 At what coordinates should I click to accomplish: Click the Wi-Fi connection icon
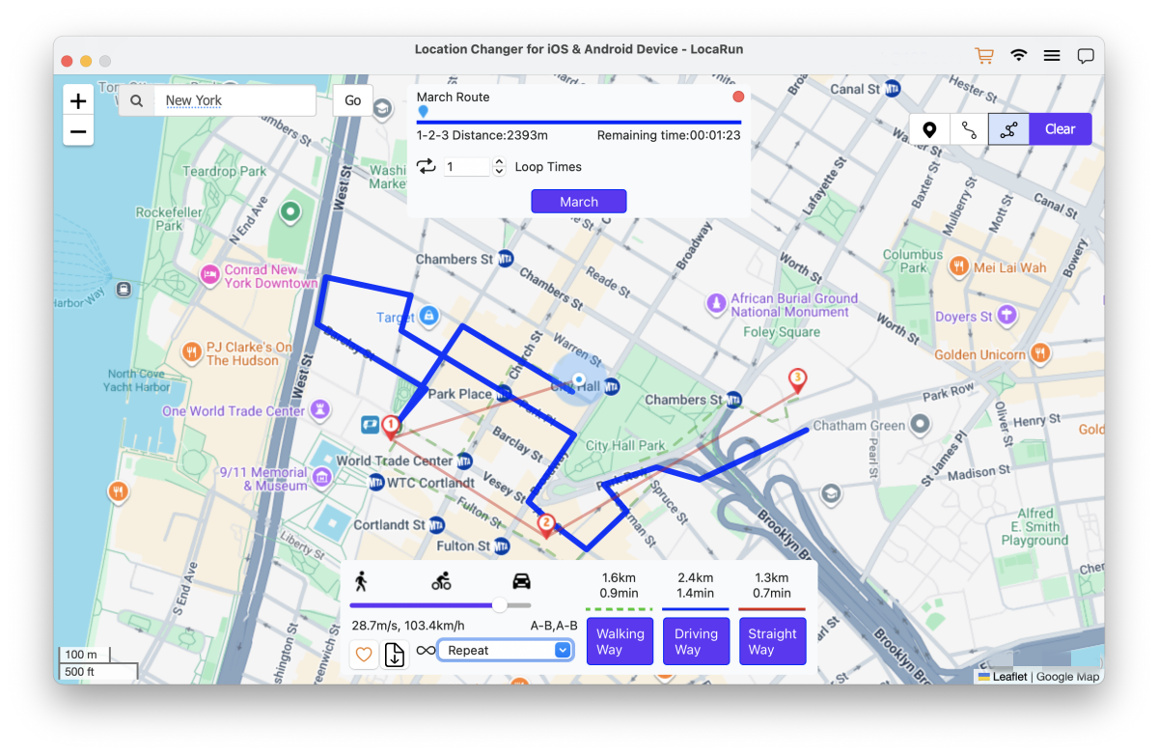pyautogui.click(x=1018, y=56)
